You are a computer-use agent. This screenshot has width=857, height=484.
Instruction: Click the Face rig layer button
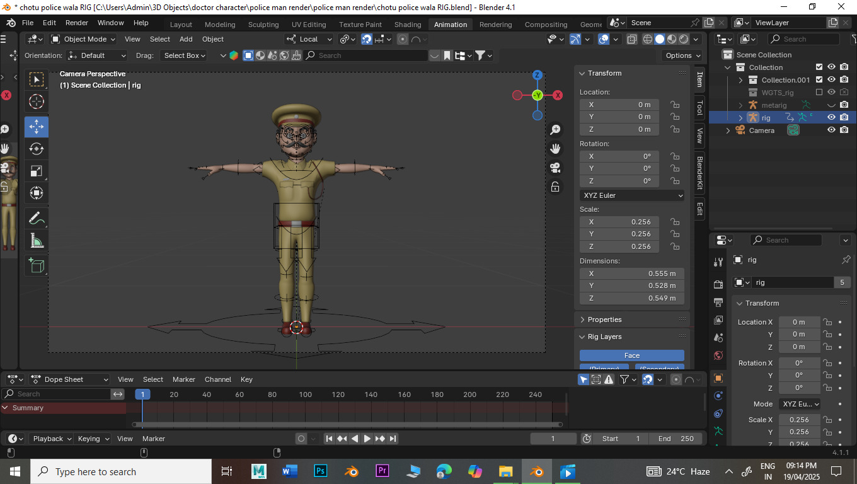[632, 355]
